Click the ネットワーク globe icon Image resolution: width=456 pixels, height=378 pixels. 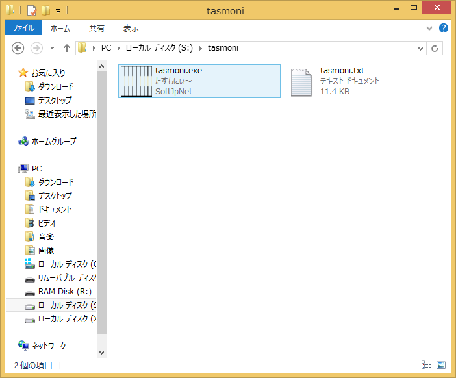pyautogui.click(x=23, y=346)
